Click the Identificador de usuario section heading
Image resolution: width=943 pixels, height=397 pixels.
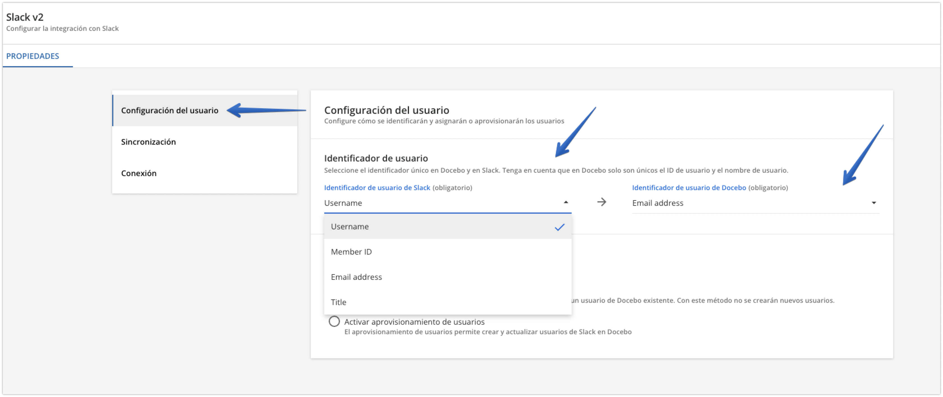tap(376, 158)
